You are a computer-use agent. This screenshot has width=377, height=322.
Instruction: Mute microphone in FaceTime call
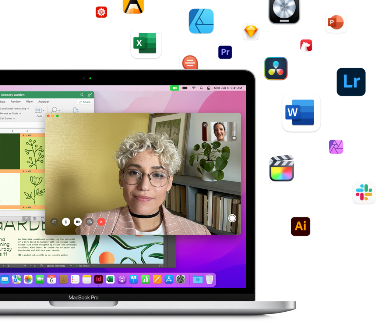click(66, 222)
